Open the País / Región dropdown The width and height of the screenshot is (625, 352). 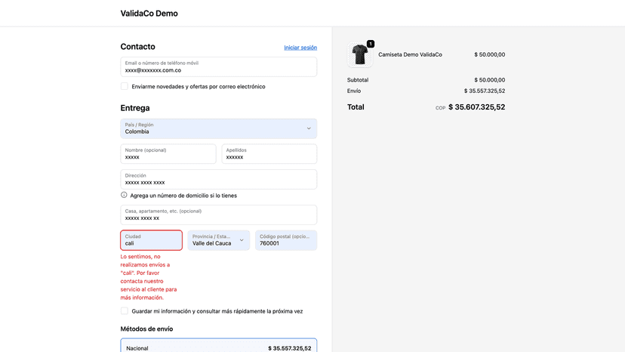(219, 128)
